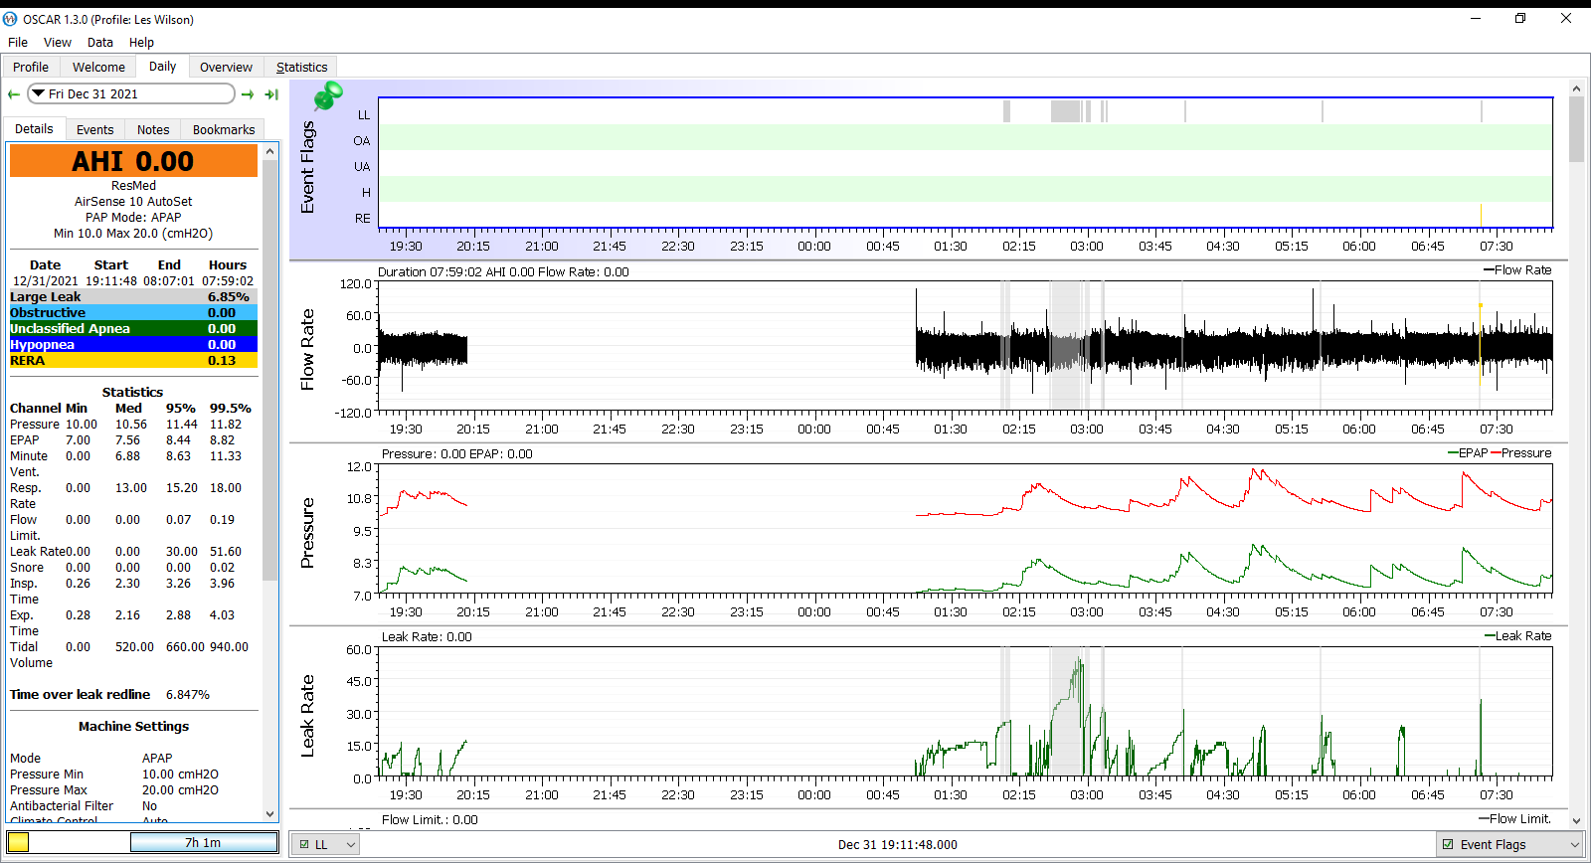Click the session start time 19:11:48
The height and width of the screenshot is (863, 1591).
(110, 280)
